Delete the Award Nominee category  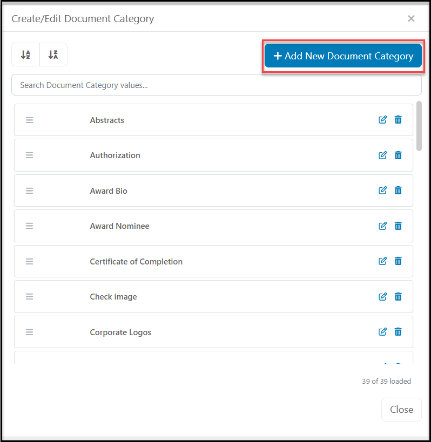(398, 226)
